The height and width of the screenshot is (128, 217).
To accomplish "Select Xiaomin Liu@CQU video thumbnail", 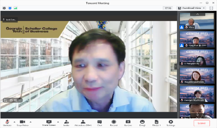I will [197, 76].
